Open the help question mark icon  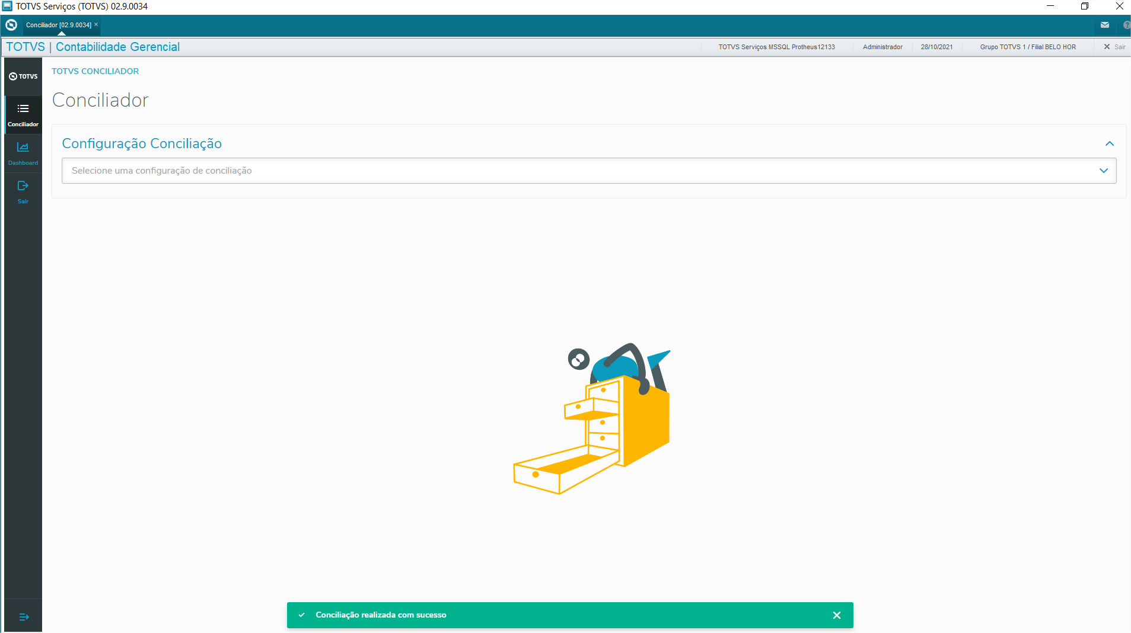(x=1126, y=25)
